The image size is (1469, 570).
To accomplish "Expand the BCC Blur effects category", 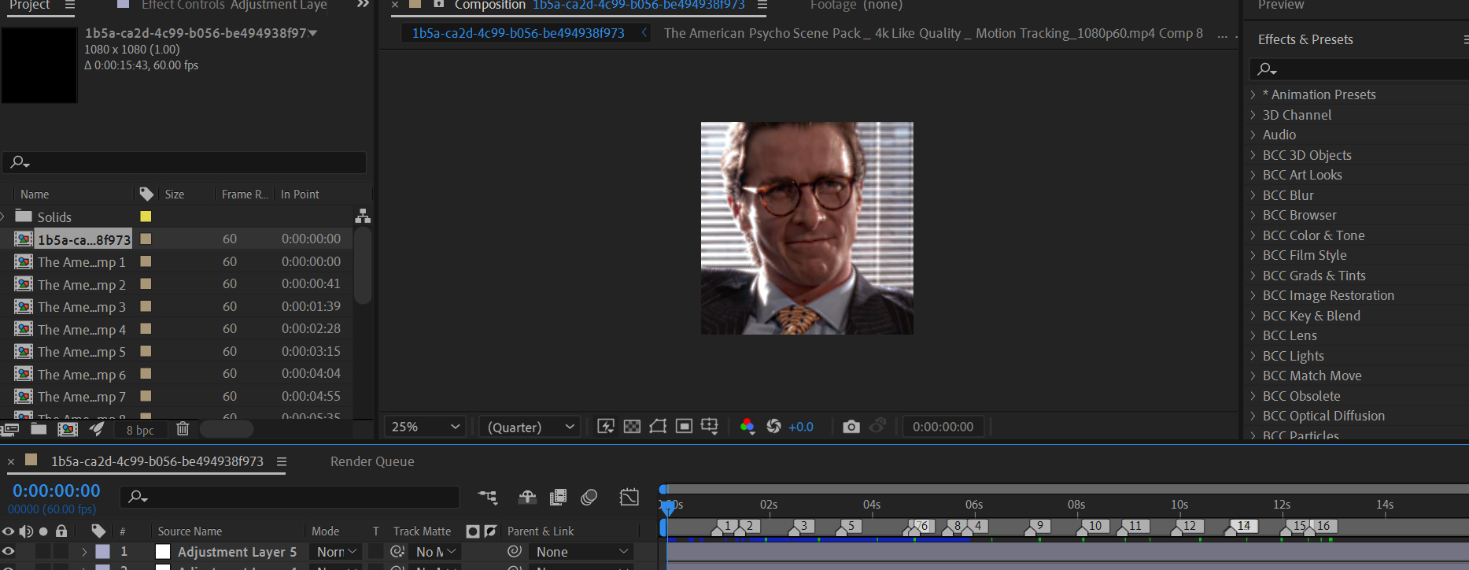I will click(1253, 195).
